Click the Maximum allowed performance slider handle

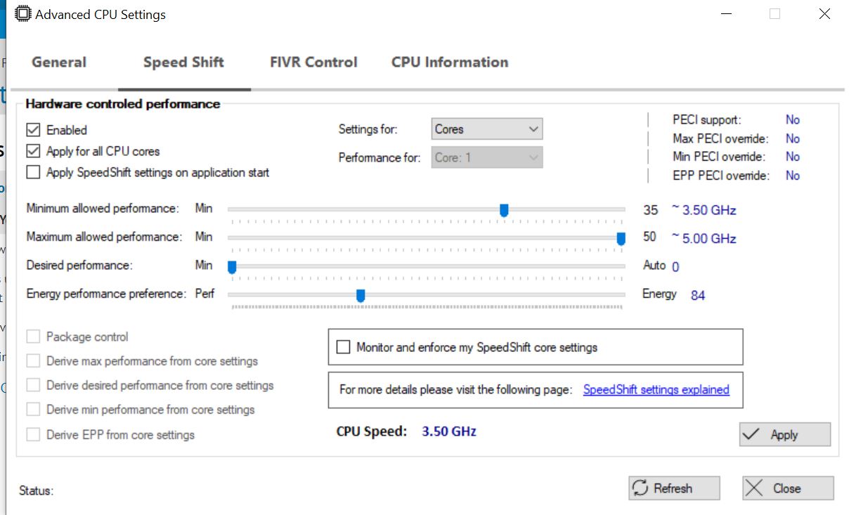tap(621, 239)
